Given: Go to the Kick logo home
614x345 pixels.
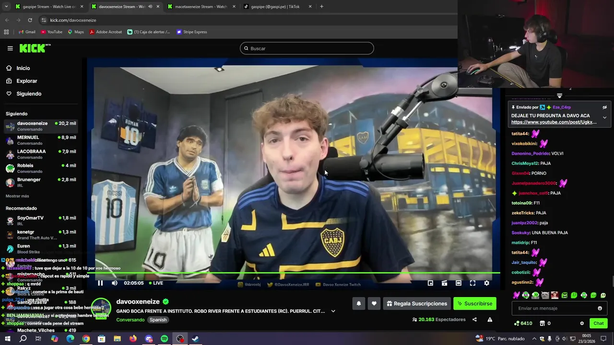Looking at the screenshot, I should (x=35, y=48).
